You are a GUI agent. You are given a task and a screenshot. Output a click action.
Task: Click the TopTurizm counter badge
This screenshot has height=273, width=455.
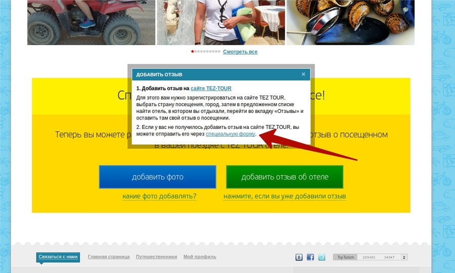pyautogui.click(x=370, y=257)
